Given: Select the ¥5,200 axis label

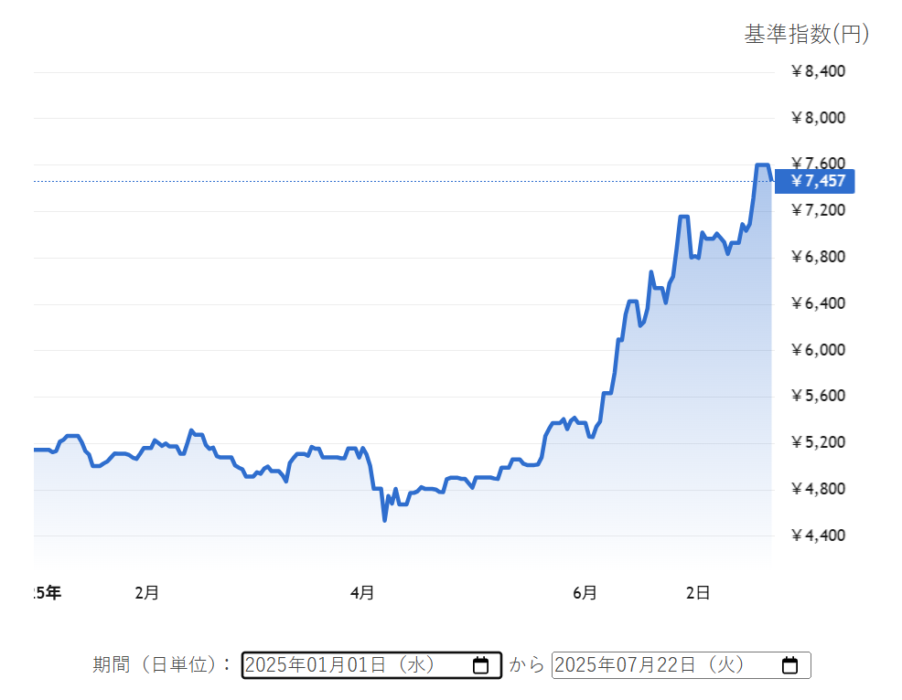Looking at the screenshot, I should click(x=818, y=443).
